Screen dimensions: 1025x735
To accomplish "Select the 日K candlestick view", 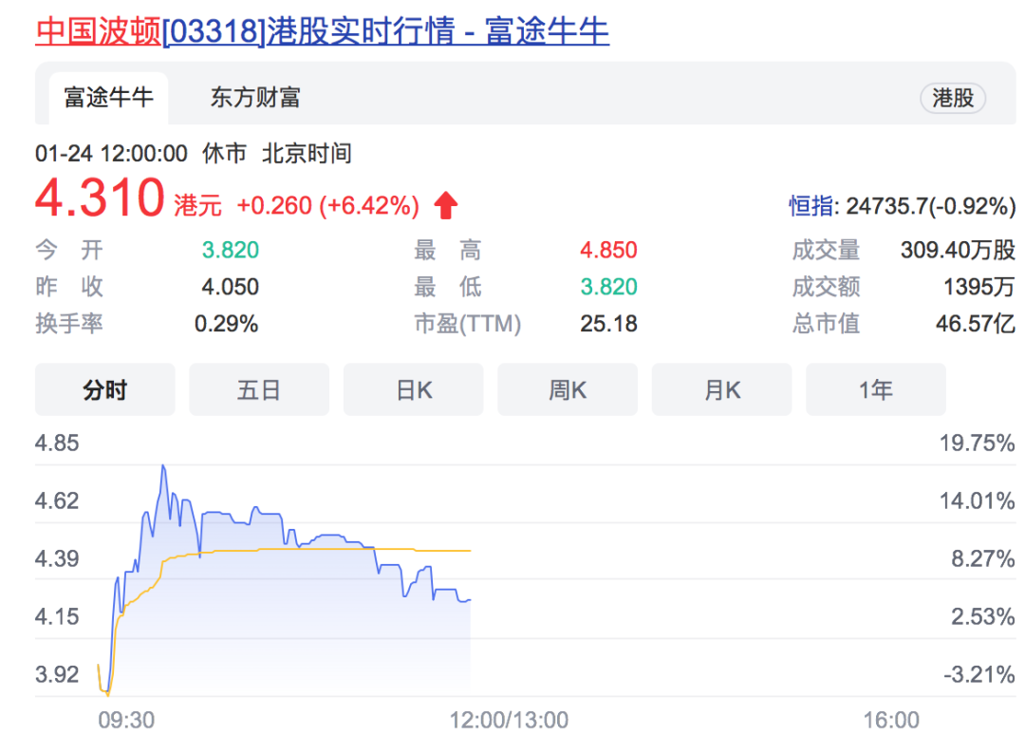I will [x=413, y=389].
